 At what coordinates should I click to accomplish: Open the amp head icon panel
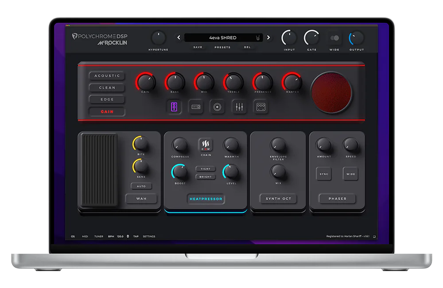[x=196, y=107]
